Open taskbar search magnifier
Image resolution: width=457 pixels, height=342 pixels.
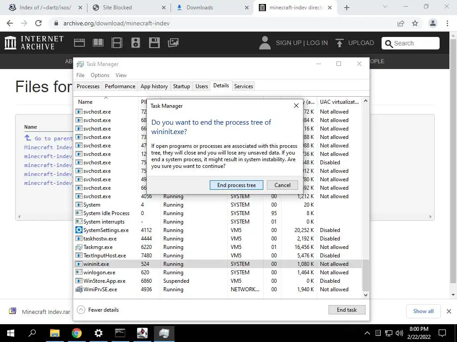tap(32, 333)
